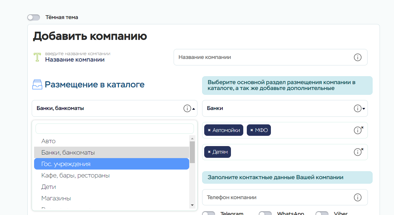Toggle the WhatsApp switch

click(x=265, y=214)
